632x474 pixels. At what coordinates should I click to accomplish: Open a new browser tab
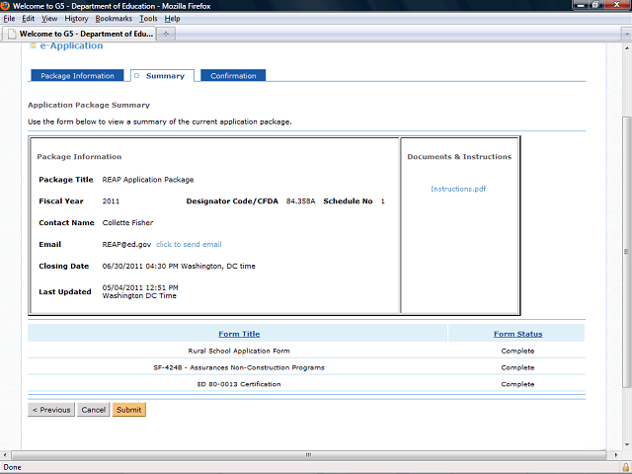166,34
